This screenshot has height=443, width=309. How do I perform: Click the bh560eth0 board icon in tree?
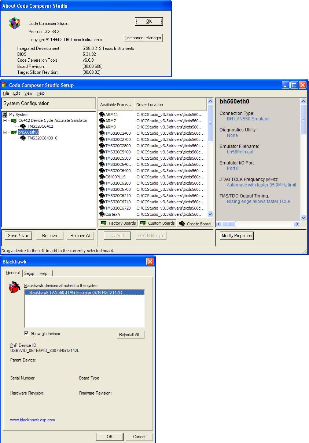pos(14,132)
